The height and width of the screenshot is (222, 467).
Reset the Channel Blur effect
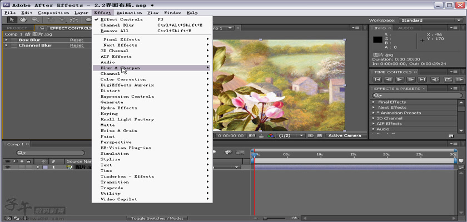77,45
